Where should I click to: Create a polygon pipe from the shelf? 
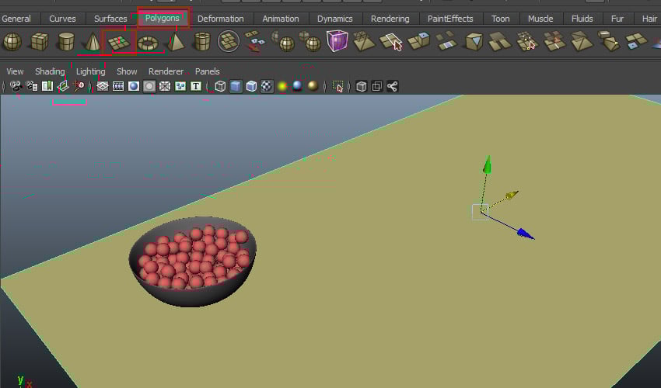202,42
